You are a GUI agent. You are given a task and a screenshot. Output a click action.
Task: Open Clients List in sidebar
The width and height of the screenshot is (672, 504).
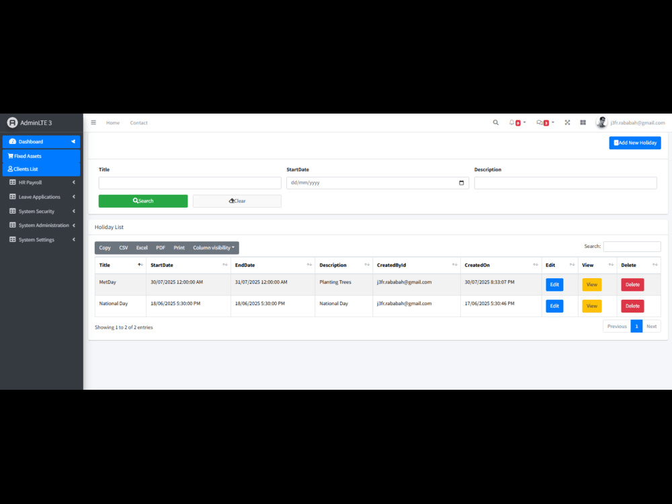[41, 169]
